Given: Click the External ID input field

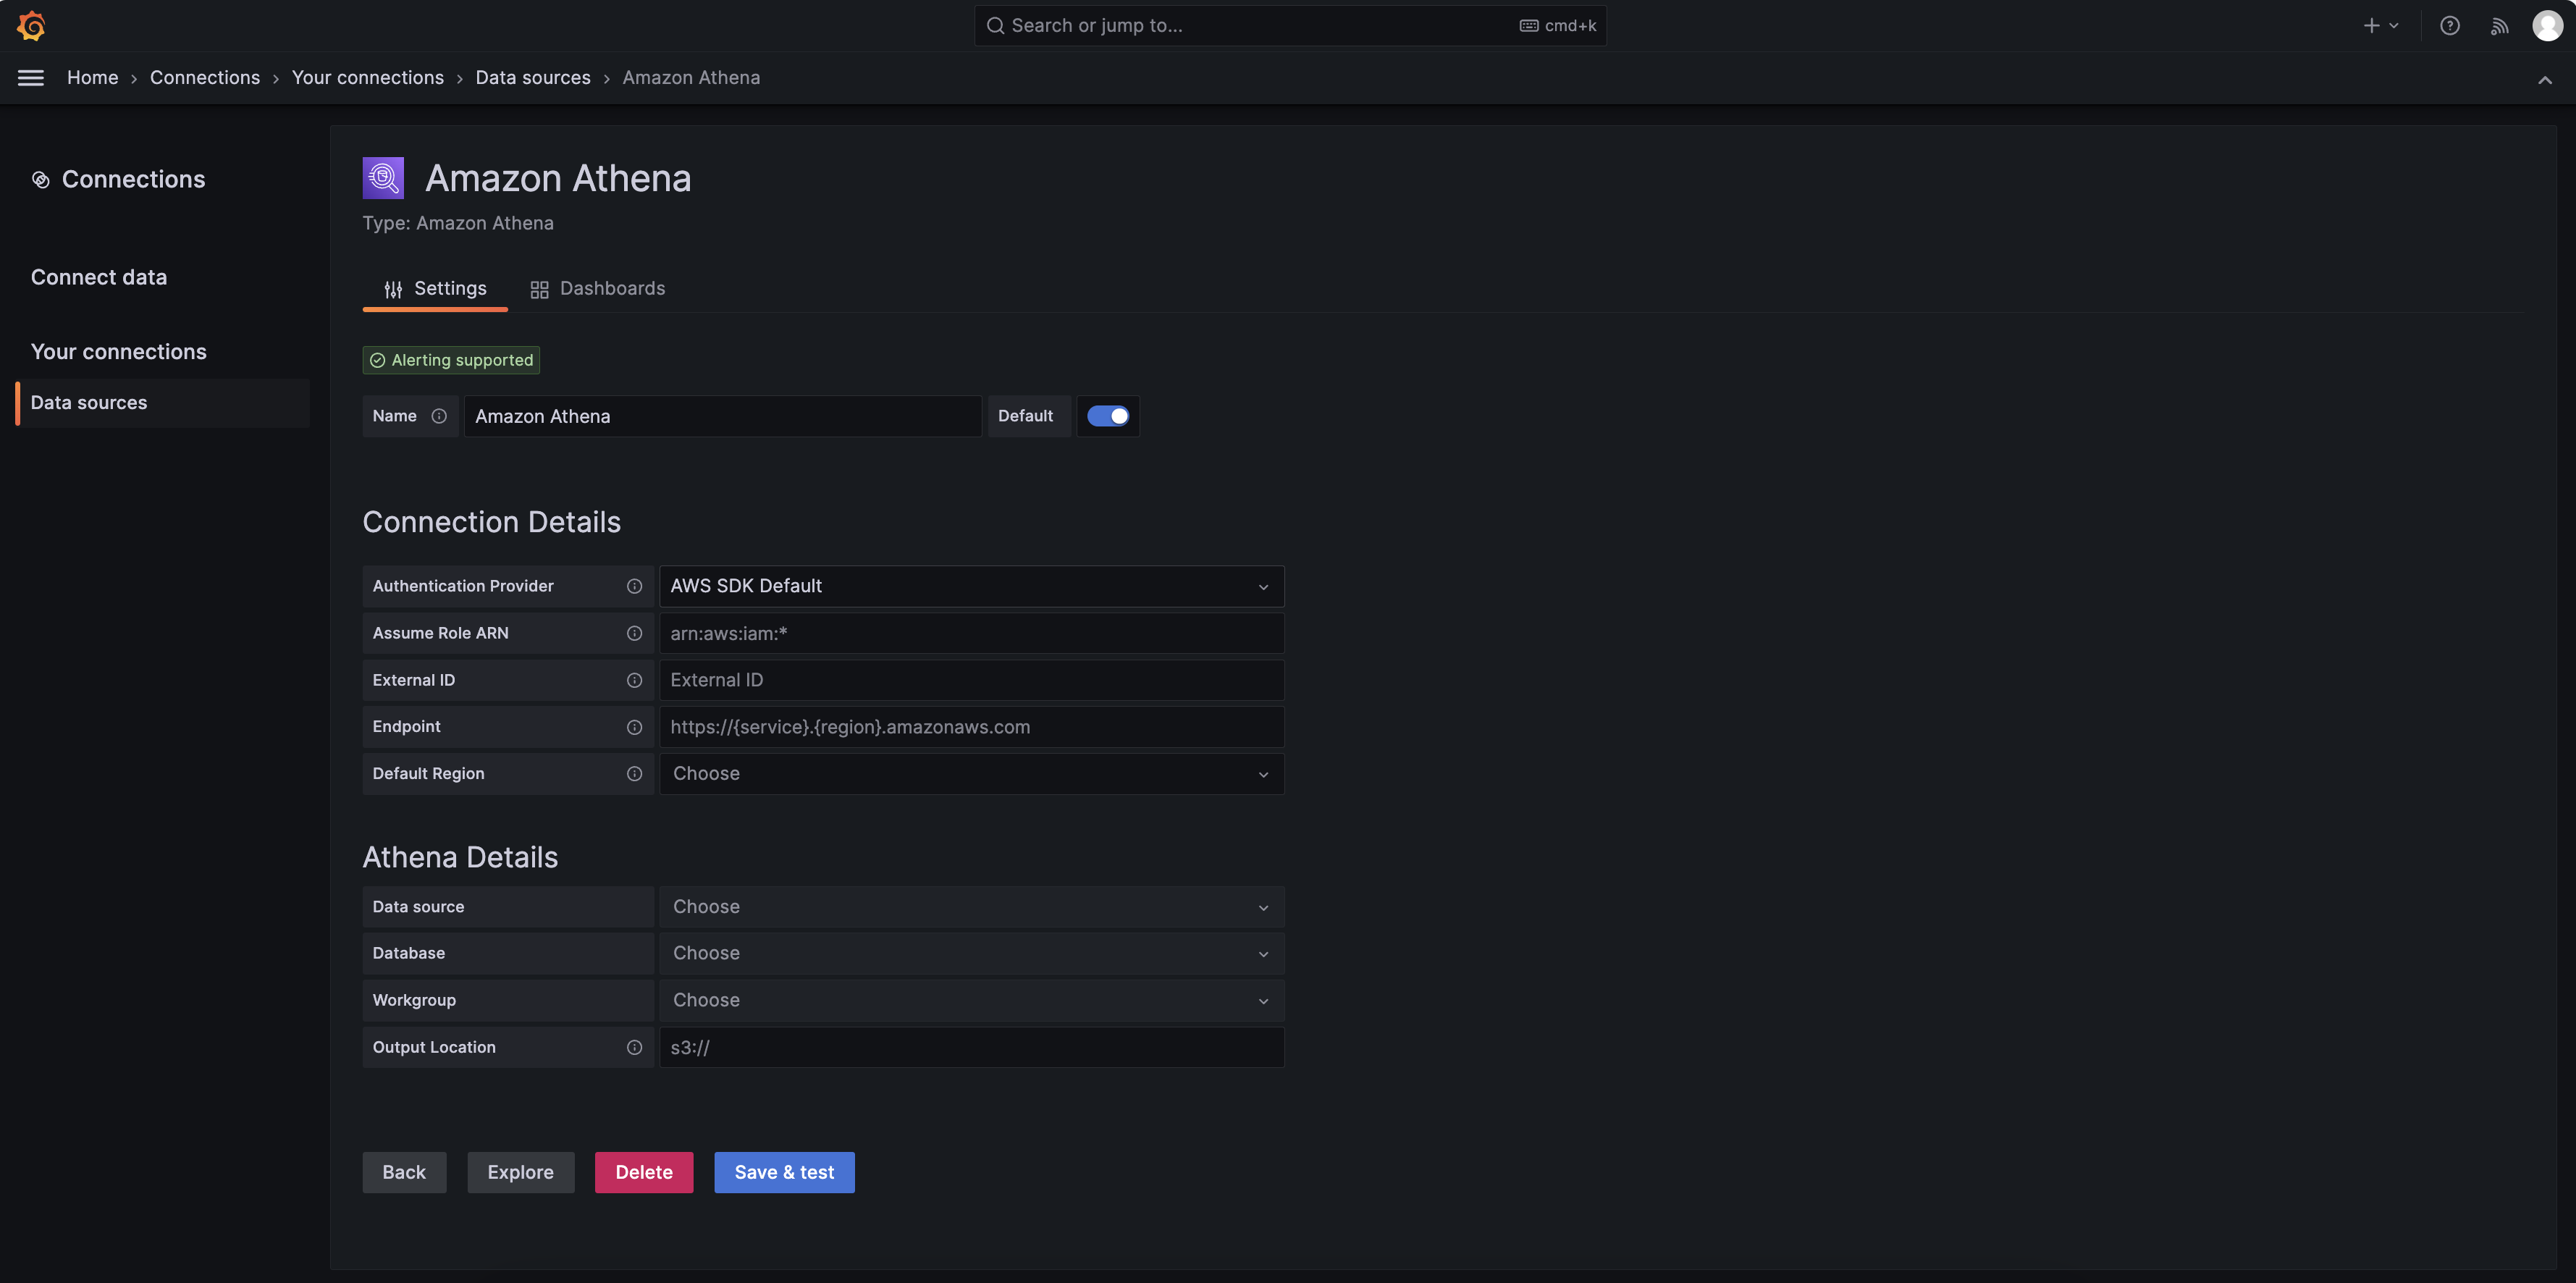Looking at the screenshot, I should 972,680.
